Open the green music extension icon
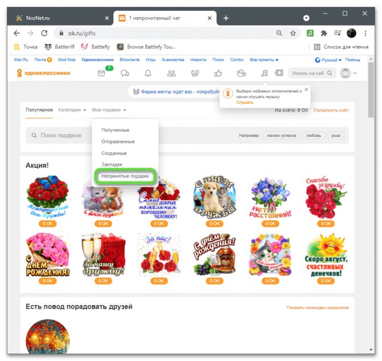Screen dimensions: 382x361 (310, 33)
